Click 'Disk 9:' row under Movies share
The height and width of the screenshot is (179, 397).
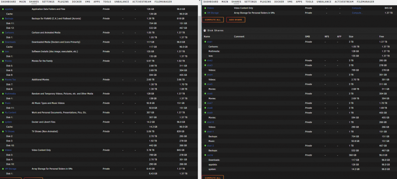click(x=99, y=75)
